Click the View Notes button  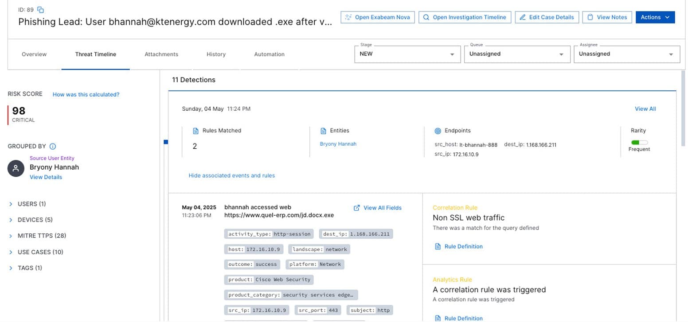pyautogui.click(x=607, y=17)
